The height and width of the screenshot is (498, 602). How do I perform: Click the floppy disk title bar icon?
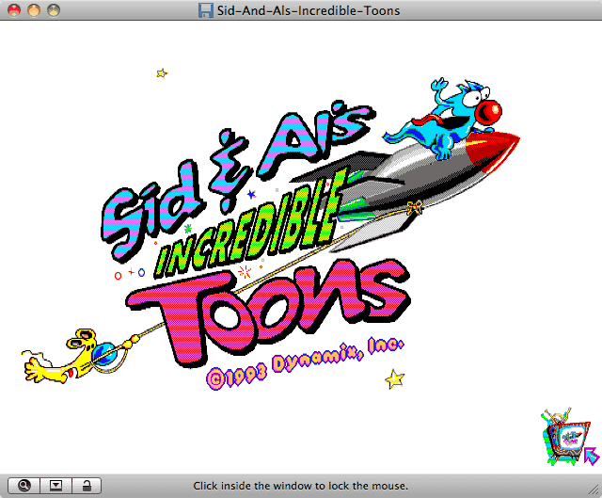[x=206, y=10]
